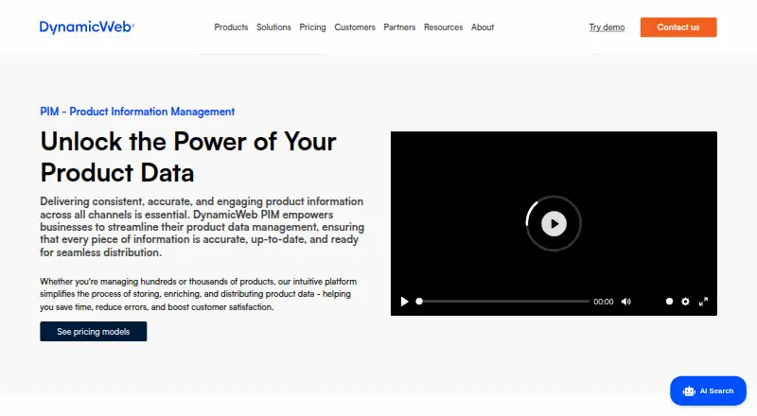This screenshot has height=416, width=757.
Task: Open the Customers menu
Action: 354,27
